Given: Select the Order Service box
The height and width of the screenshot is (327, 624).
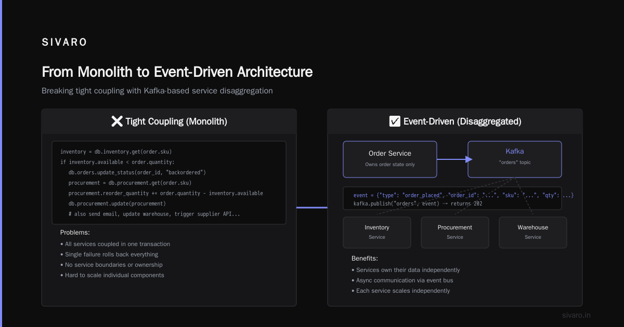Looking at the screenshot, I should tap(390, 159).
